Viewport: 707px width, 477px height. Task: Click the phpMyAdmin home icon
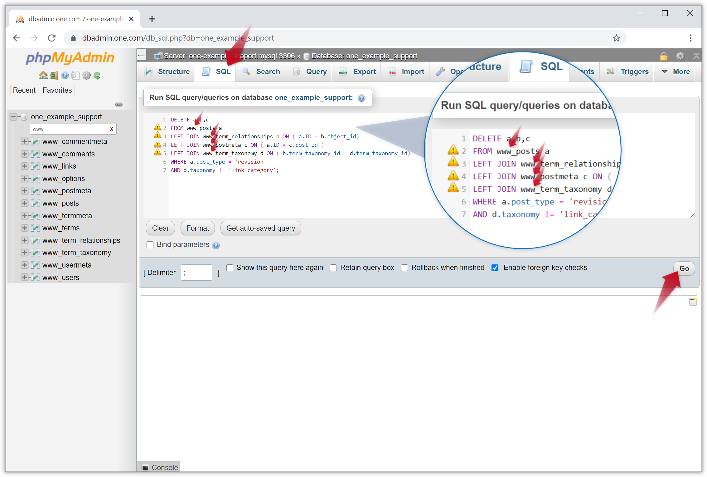43,75
